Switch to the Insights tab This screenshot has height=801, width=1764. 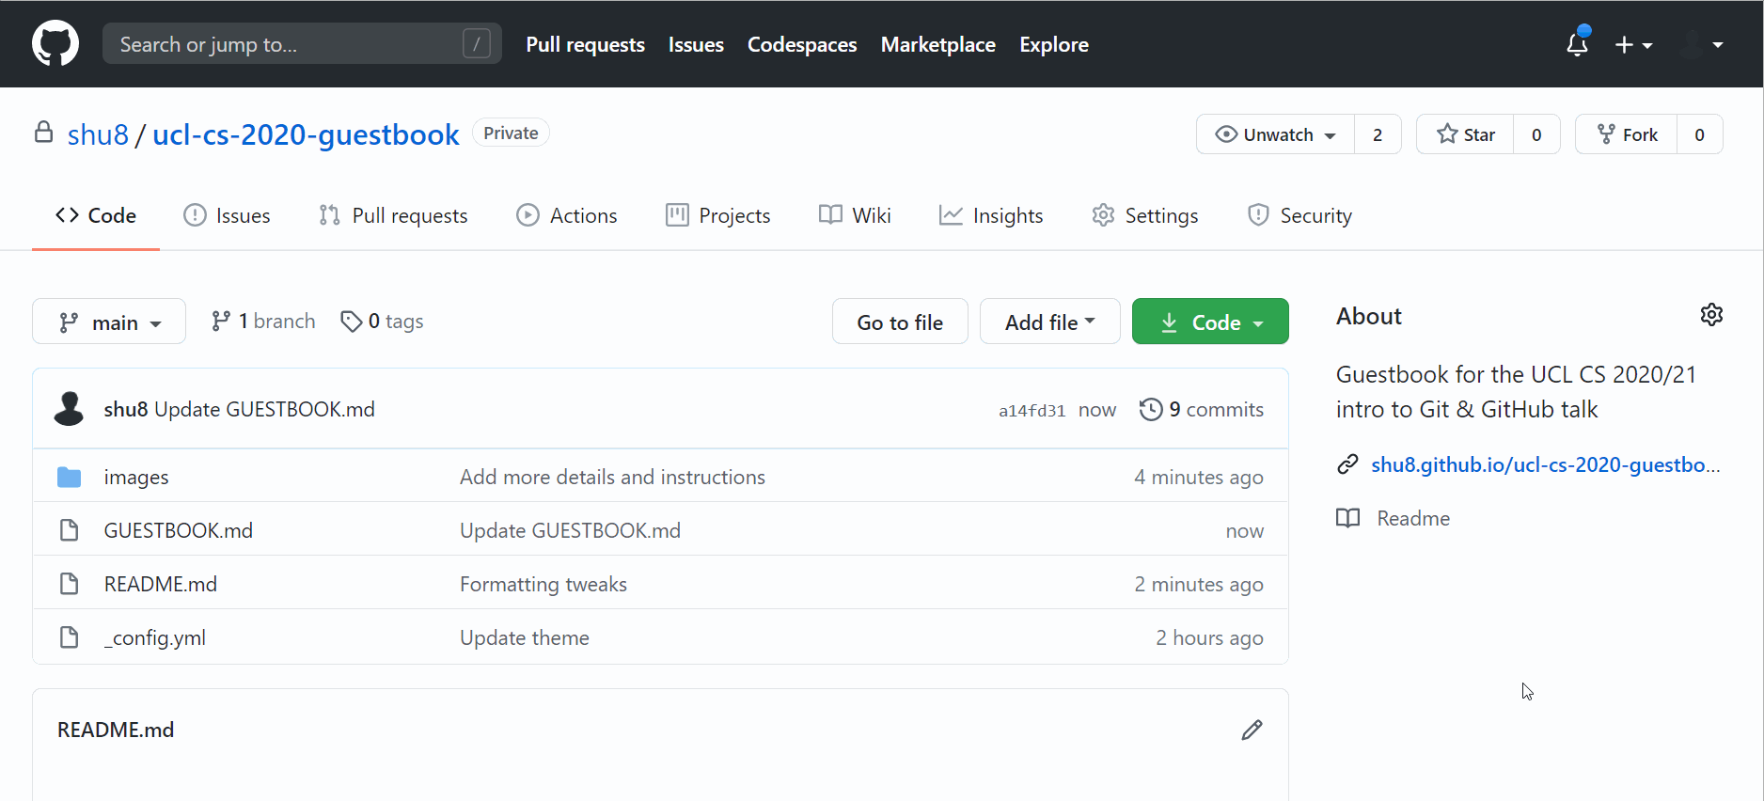click(x=991, y=215)
